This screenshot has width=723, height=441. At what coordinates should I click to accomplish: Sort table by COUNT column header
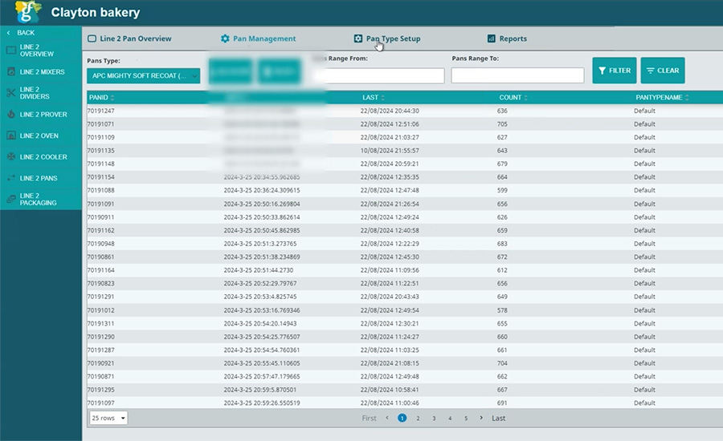pos(513,97)
